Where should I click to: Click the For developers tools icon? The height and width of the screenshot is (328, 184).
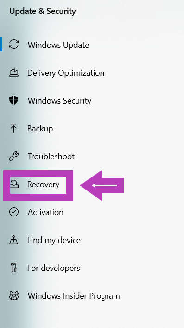pyautogui.click(x=13, y=268)
